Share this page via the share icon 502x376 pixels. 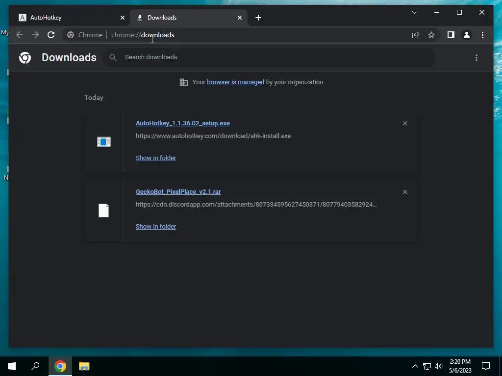(x=416, y=35)
